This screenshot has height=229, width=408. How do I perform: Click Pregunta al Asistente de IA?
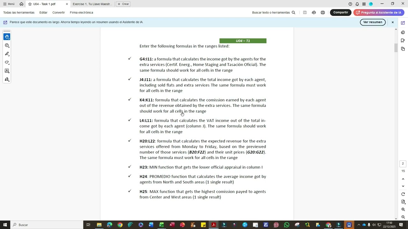point(379,12)
